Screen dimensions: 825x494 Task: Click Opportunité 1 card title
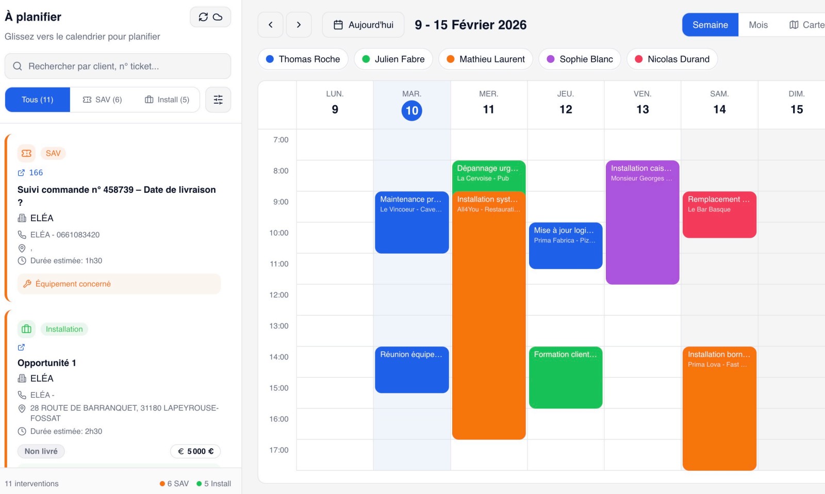47,363
